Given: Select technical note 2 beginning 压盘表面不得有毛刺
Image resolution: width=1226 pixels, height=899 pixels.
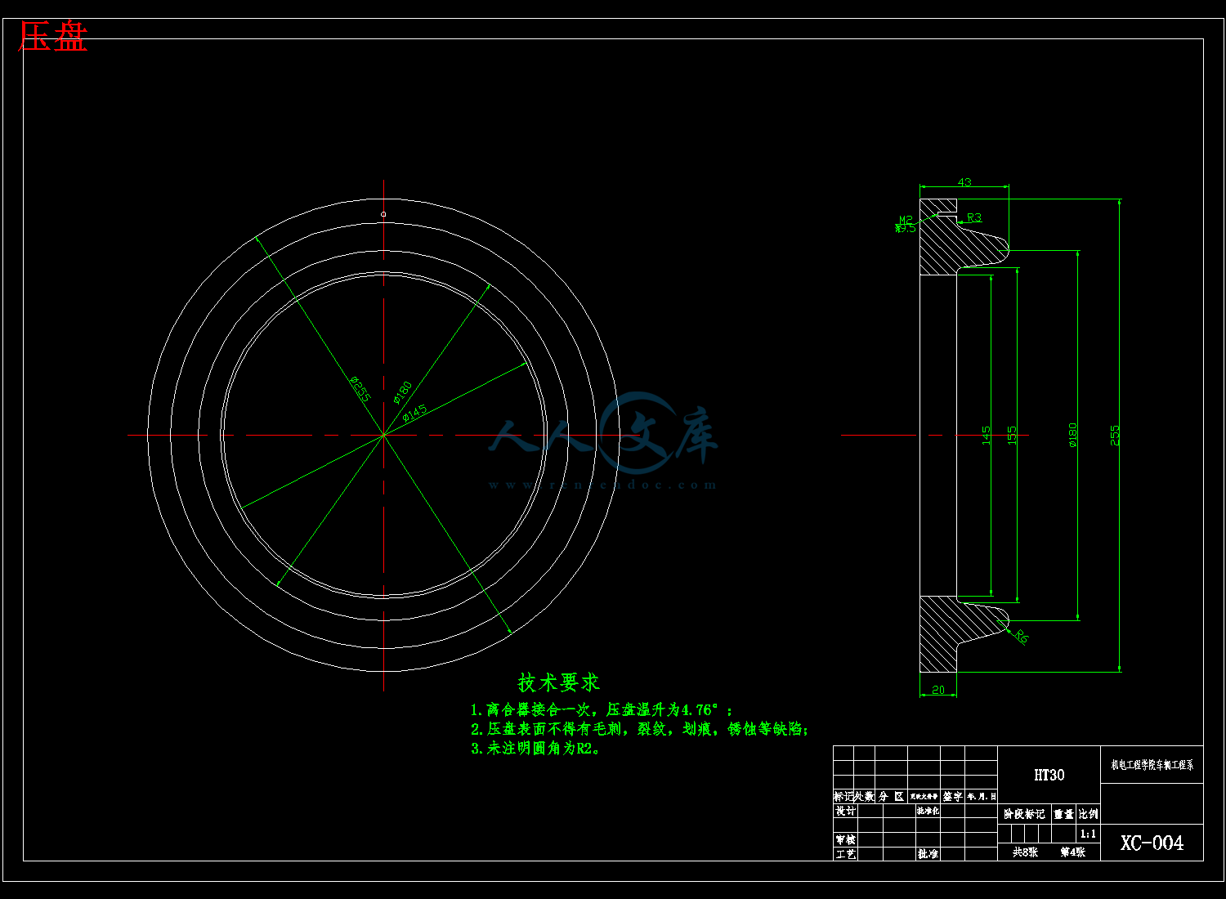Looking at the screenshot, I should point(640,728).
